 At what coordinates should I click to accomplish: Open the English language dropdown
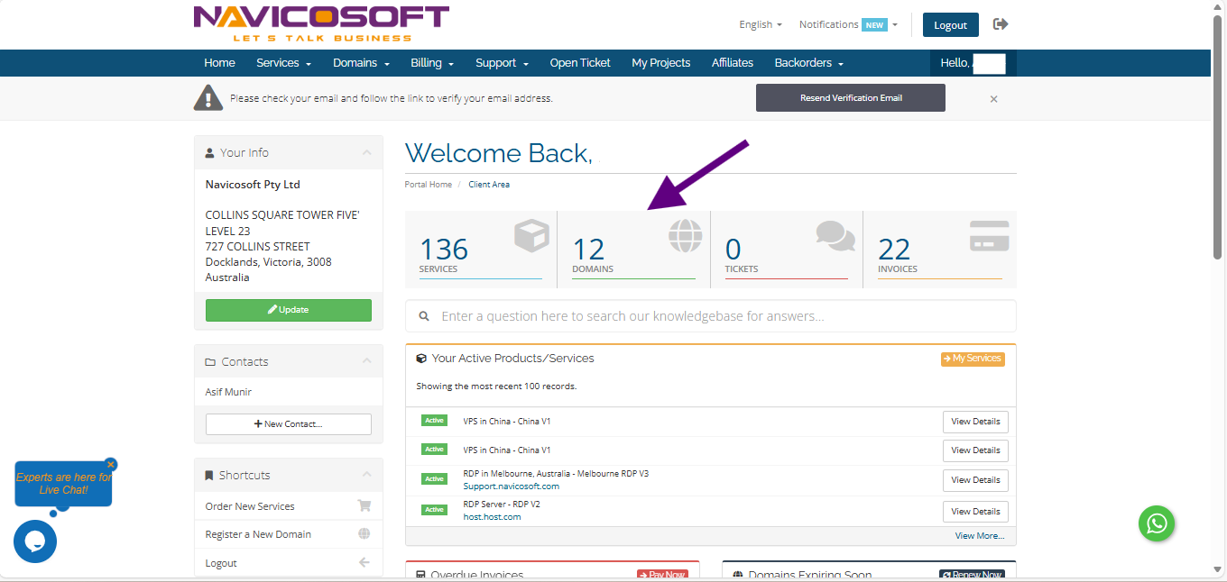click(760, 25)
